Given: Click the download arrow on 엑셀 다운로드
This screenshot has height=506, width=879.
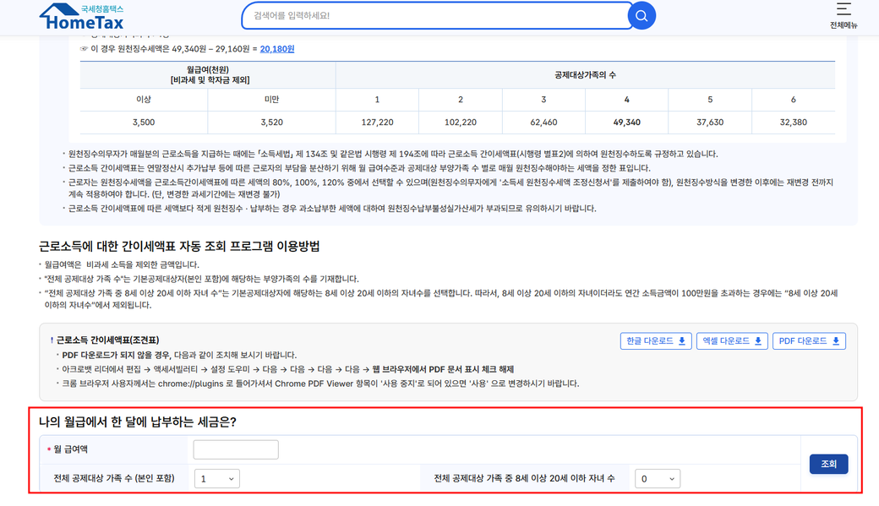Looking at the screenshot, I should (x=758, y=341).
